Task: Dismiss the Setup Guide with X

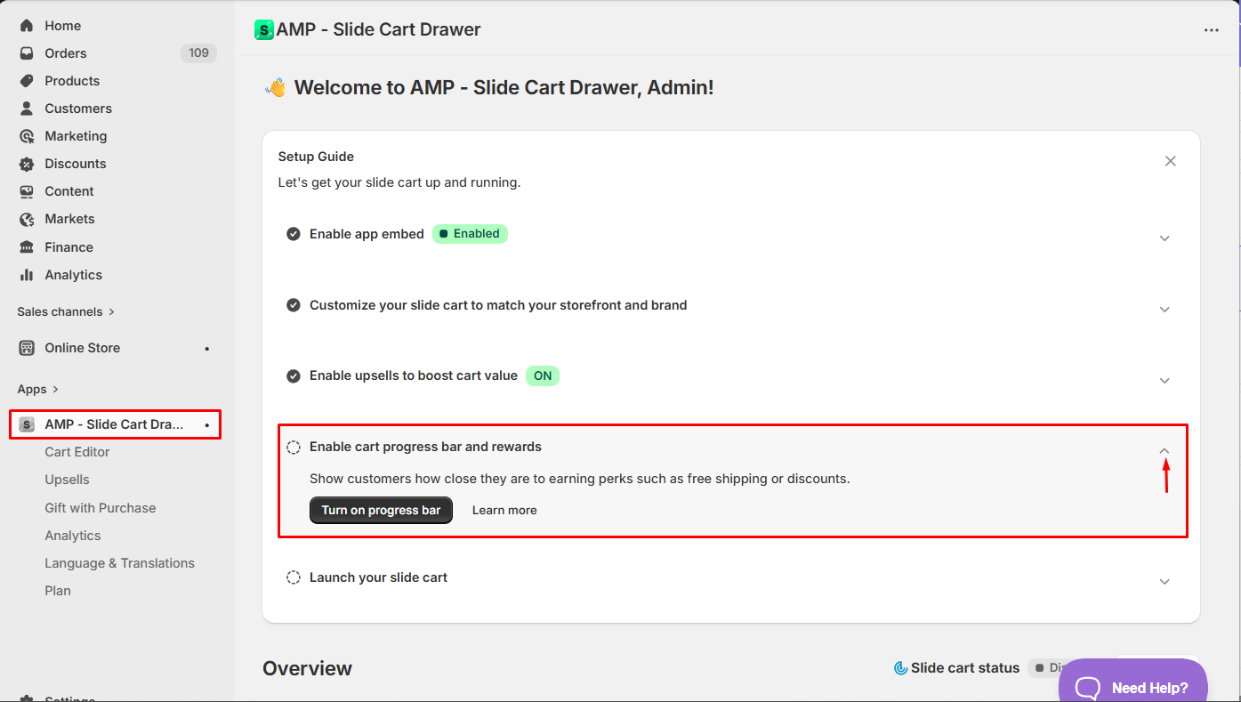Action: click(x=1171, y=161)
